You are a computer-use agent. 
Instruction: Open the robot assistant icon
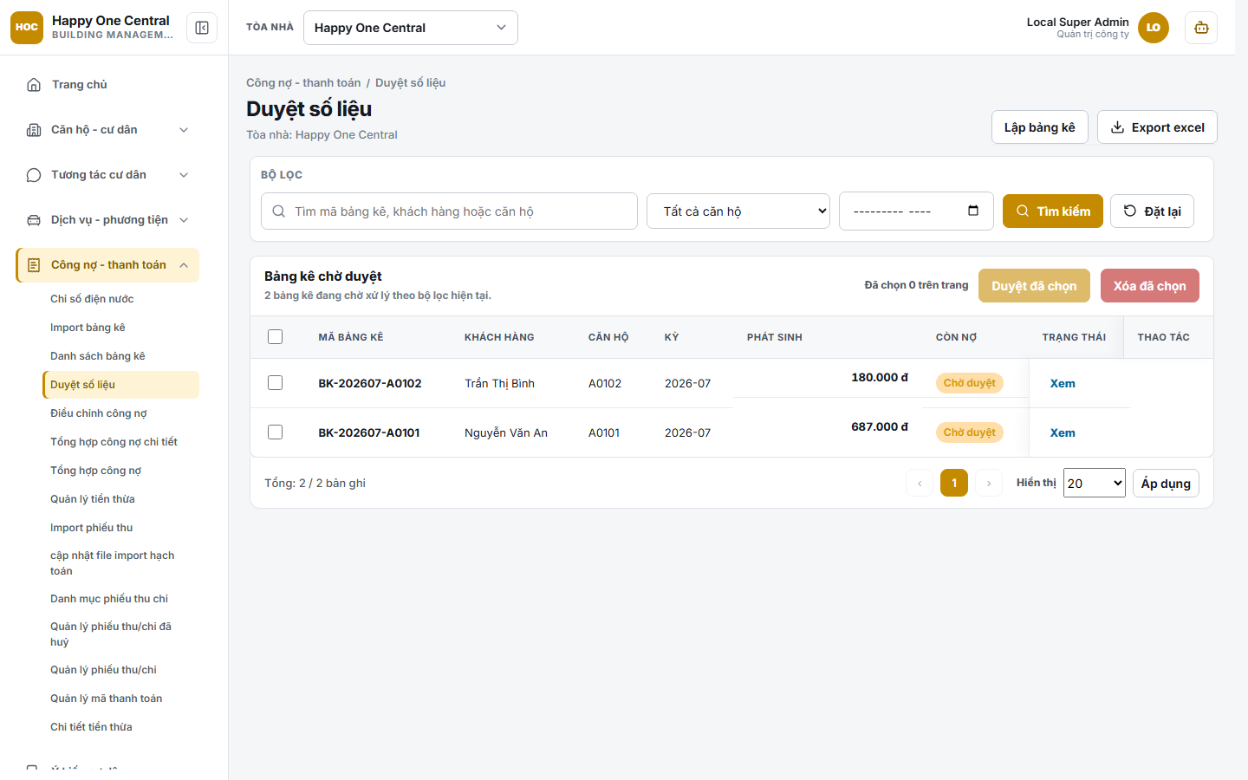[1201, 28]
